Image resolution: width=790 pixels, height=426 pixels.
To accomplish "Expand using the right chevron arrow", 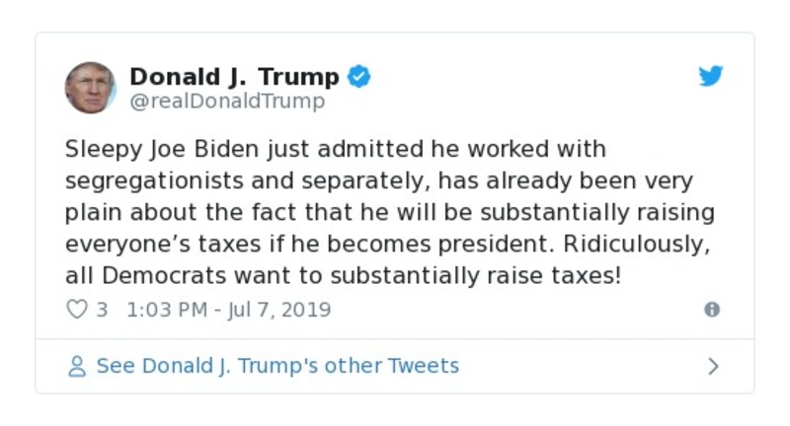I will (714, 367).
